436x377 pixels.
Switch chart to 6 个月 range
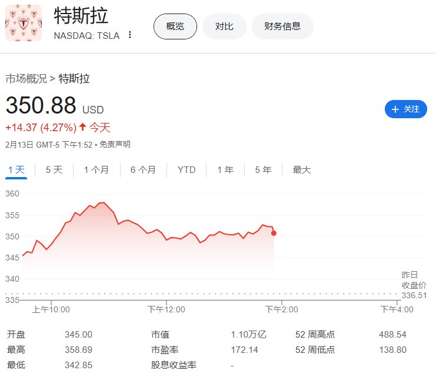pos(143,169)
